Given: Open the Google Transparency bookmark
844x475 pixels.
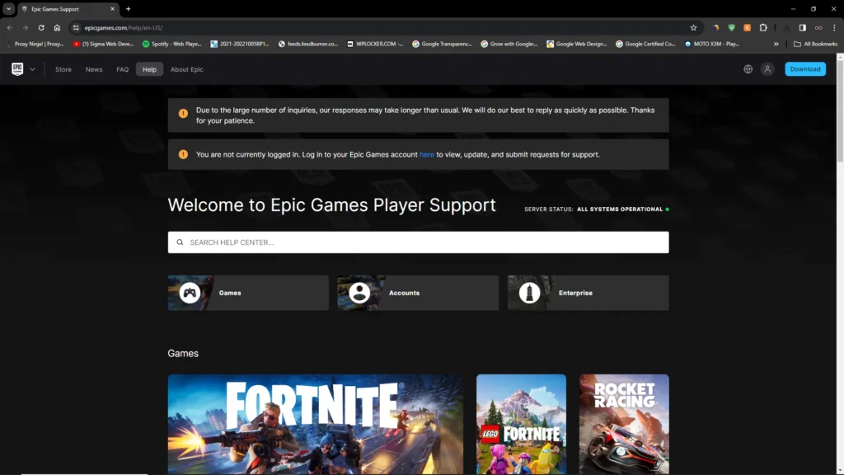Looking at the screenshot, I should (x=443, y=45).
